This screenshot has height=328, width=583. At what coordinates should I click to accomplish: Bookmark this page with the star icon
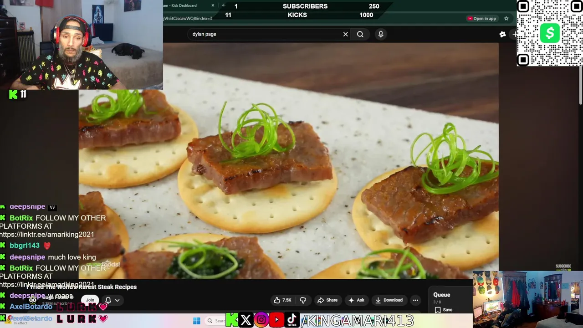point(506,19)
